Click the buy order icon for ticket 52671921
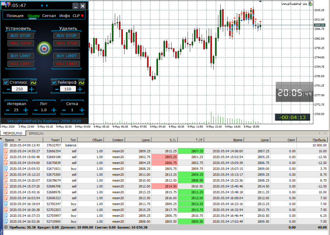The height and width of the screenshot is (235, 330). point(6,169)
